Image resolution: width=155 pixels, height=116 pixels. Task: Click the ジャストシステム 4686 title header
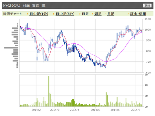24,5
